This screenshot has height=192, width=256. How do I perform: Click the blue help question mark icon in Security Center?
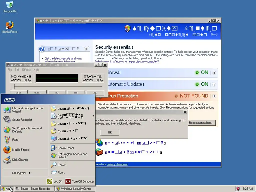(x=42, y=49)
